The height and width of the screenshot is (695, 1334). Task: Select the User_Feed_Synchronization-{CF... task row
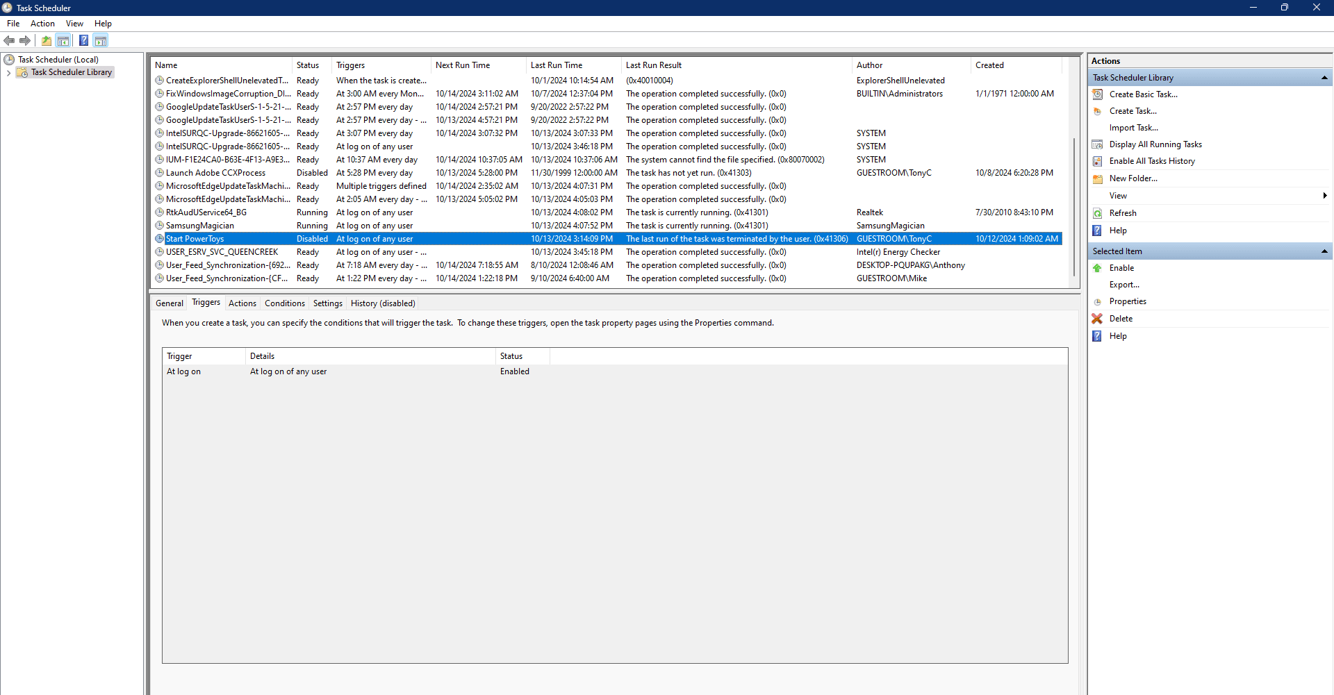coord(607,278)
